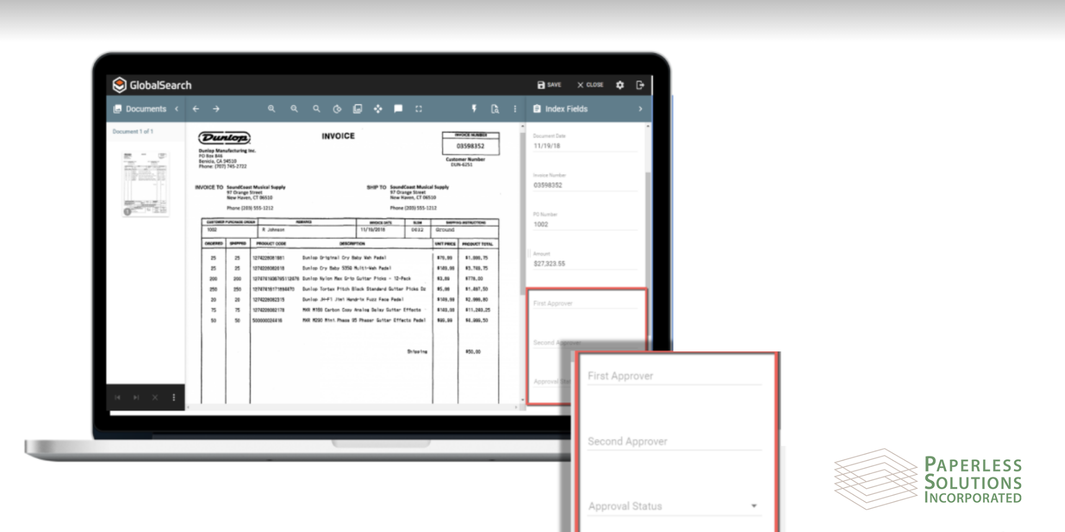This screenshot has width=1065, height=532.
Task: Go to previous page with left arrow
Action: (x=196, y=109)
